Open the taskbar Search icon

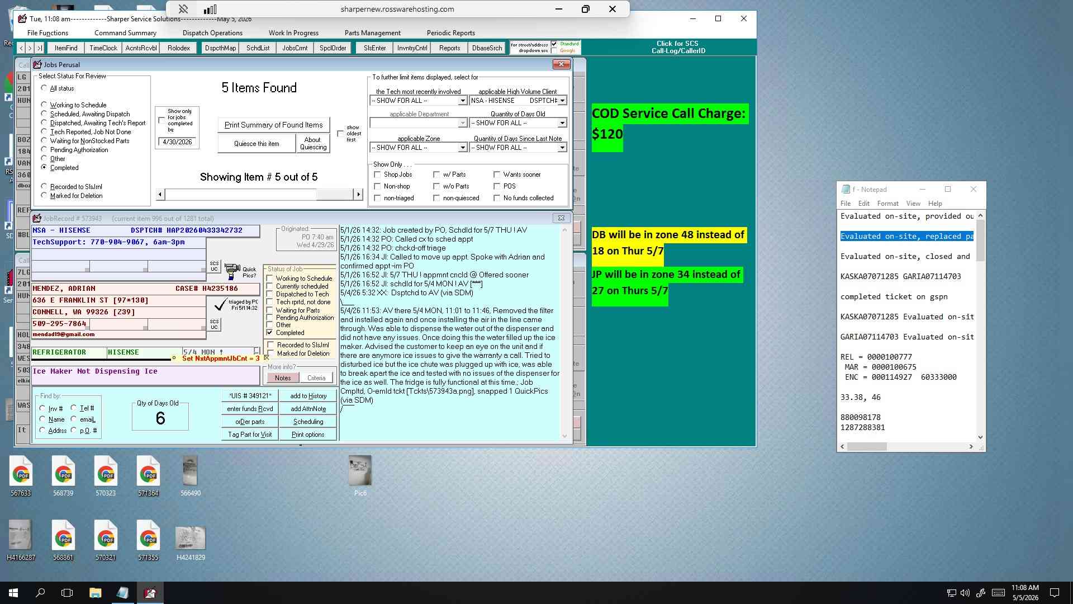(x=40, y=593)
